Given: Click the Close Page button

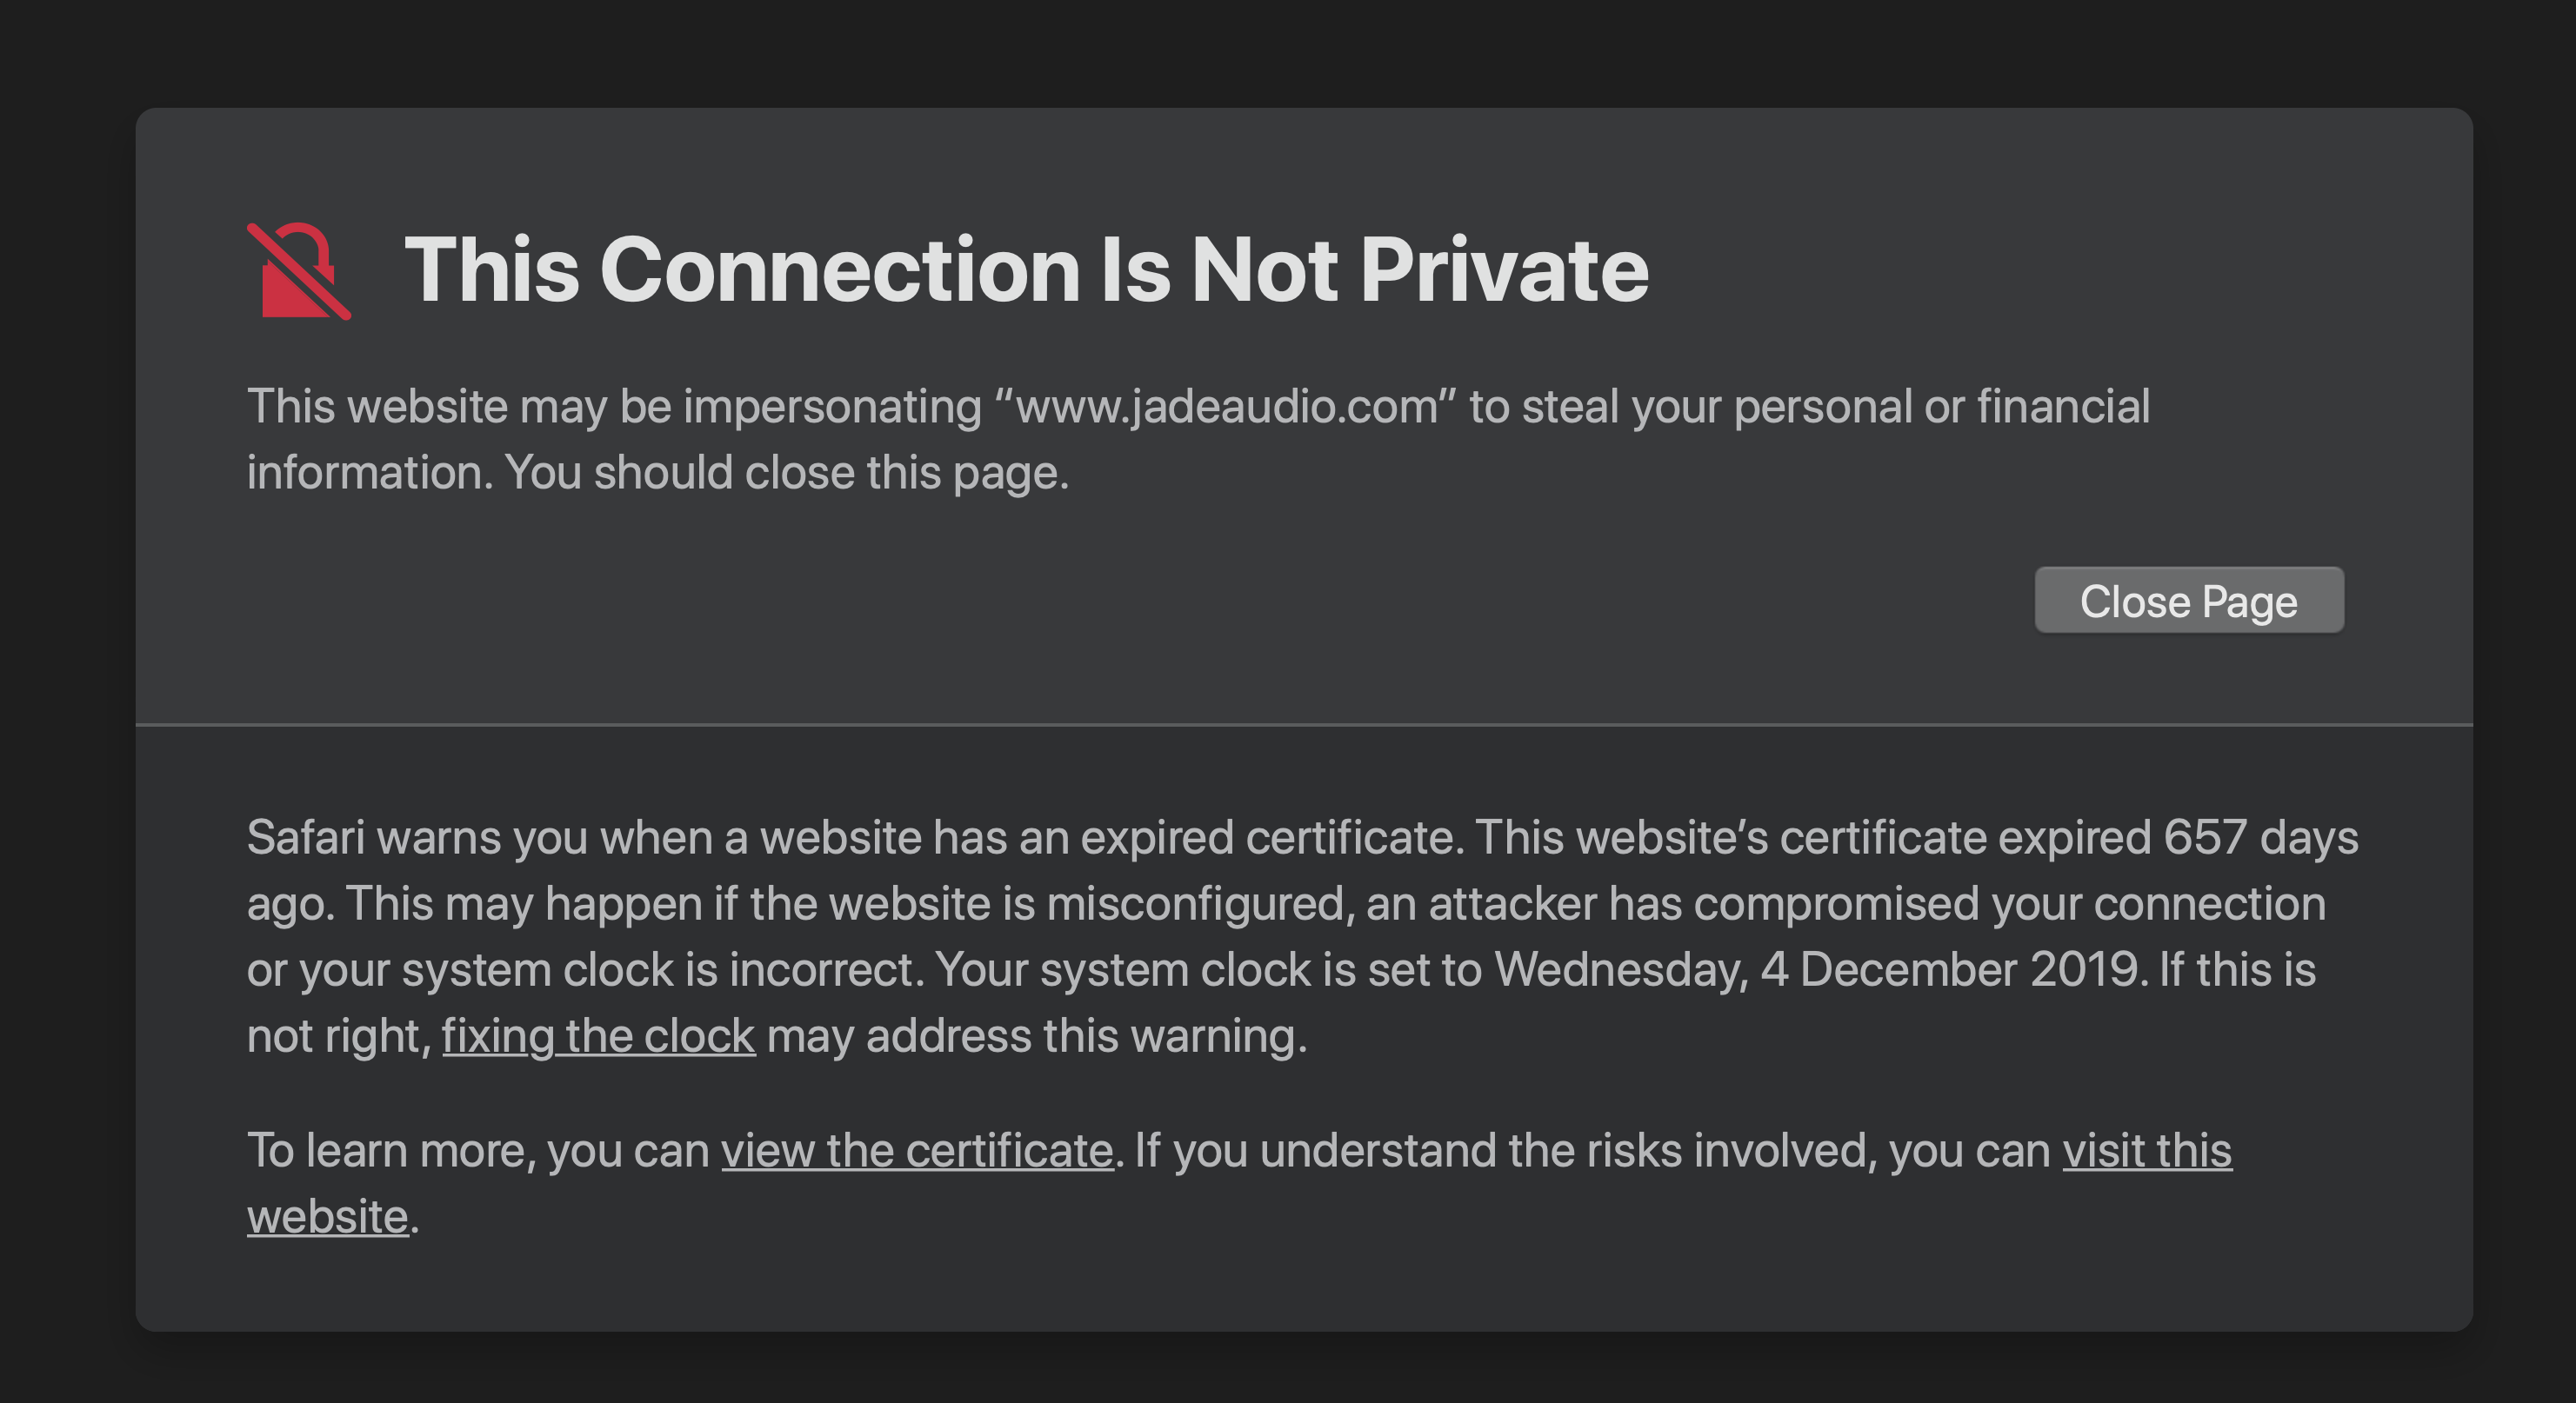Looking at the screenshot, I should 2189,601.
